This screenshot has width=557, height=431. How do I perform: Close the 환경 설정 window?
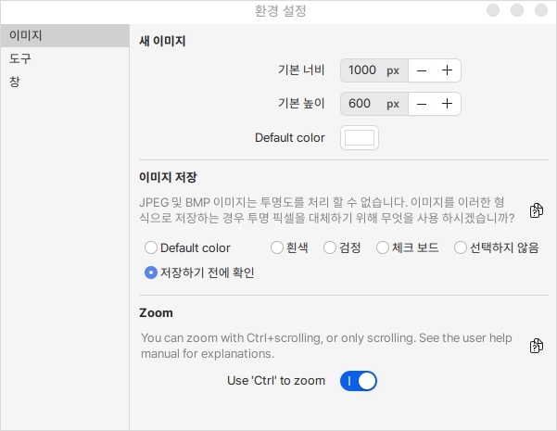coord(542,11)
